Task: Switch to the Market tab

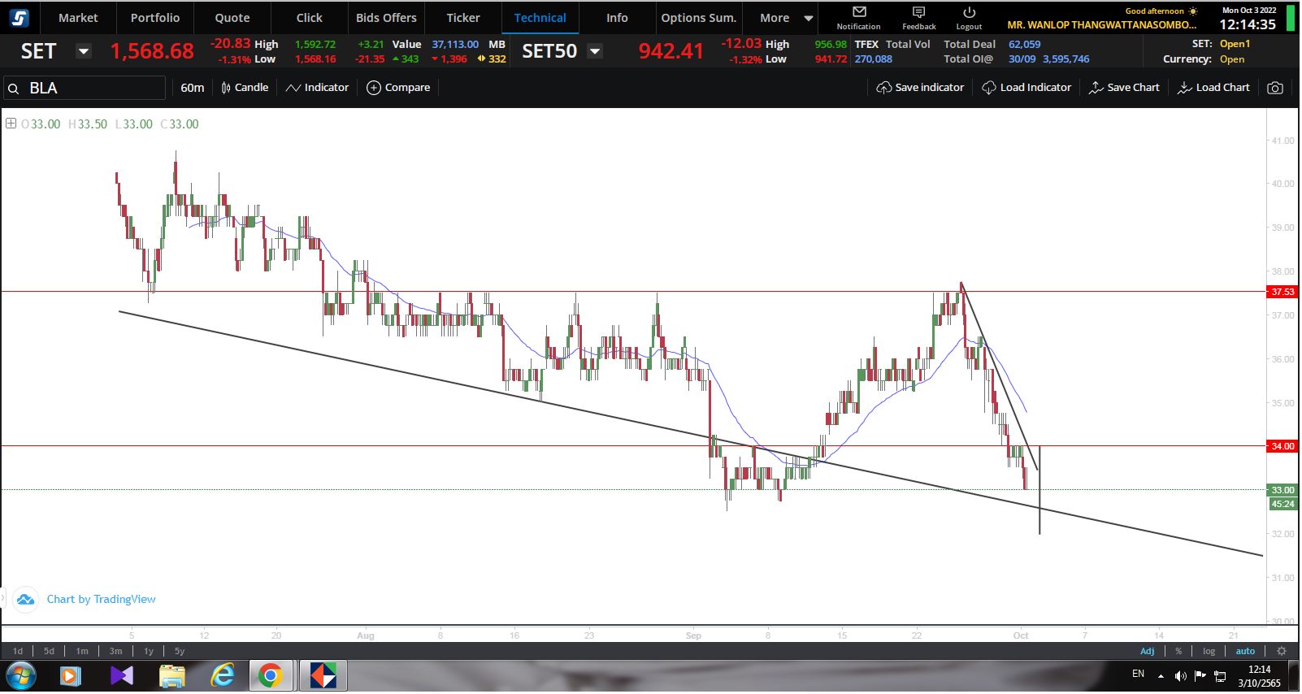Action: (x=78, y=18)
